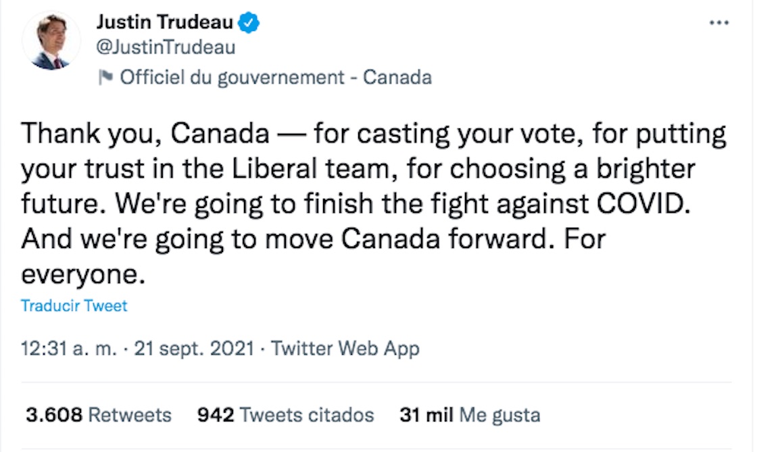Open Justin Trudeau's profile picture
The image size is (757, 452).
tap(51, 42)
